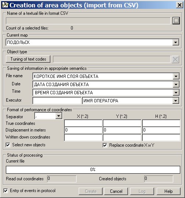The height and width of the screenshot is (198, 185).
Task: Toggle Replace coordinate X and Y checkbox
Action: pos(105,145)
